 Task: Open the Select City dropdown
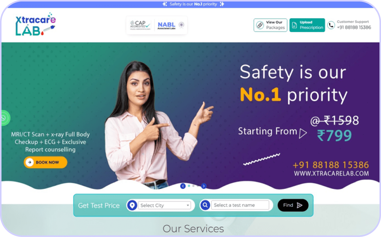(x=164, y=205)
